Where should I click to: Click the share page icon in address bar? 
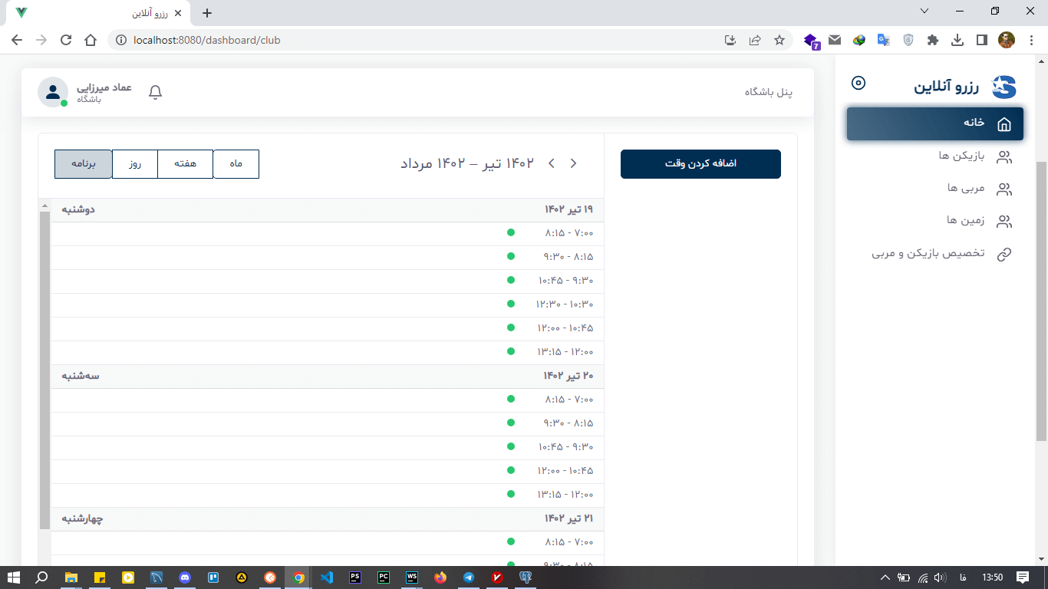tap(755, 40)
